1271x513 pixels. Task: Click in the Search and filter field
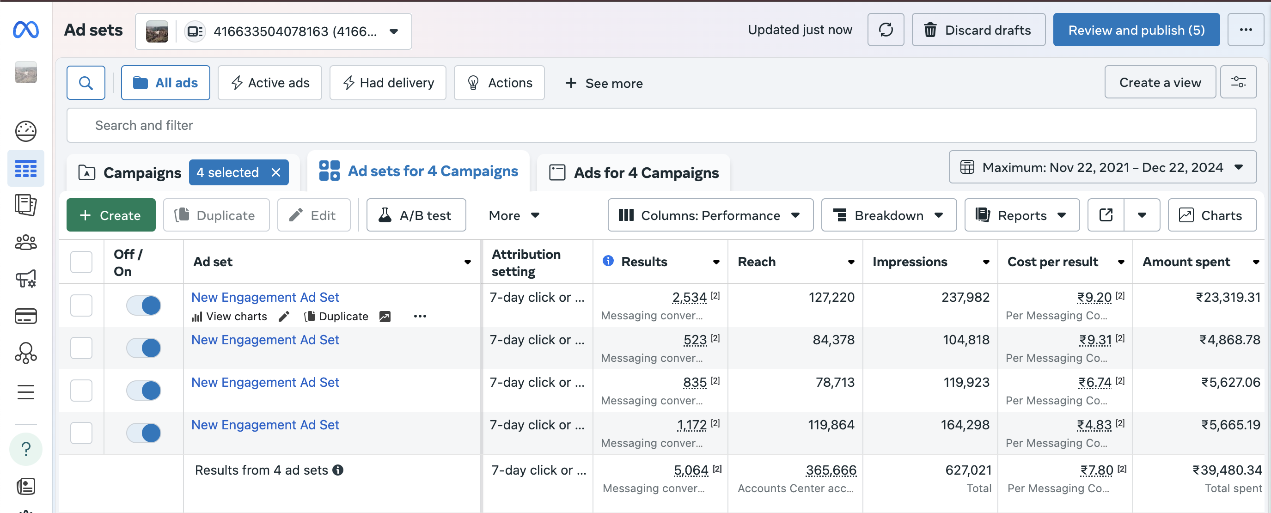[661, 125]
